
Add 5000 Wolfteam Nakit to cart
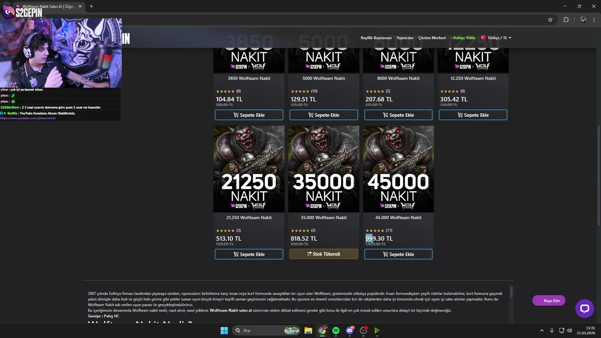[324, 115]
